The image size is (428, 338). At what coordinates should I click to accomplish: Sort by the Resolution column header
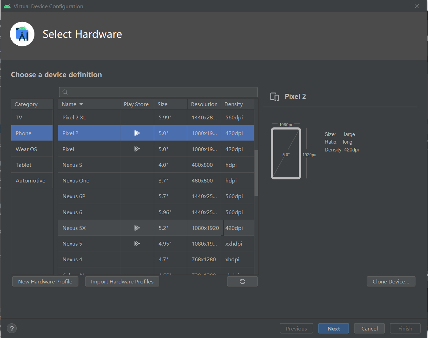tap(204, 104)
